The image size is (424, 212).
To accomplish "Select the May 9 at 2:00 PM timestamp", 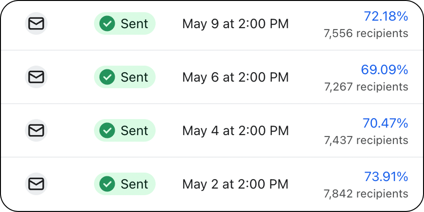I will pyautogui.click(x=236, y=24).
